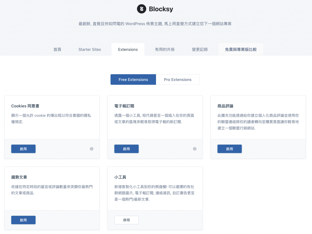This screenshot has height=234, width=312.
Task: View the 免費與專業版比較 tab
Action: pyautogui.click(x=241, y=50)
